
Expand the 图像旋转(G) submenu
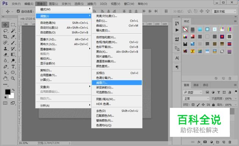tap(63, 49)
